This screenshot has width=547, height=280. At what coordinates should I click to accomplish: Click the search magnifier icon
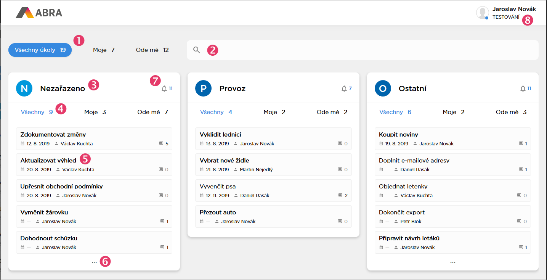click(196, 50)
